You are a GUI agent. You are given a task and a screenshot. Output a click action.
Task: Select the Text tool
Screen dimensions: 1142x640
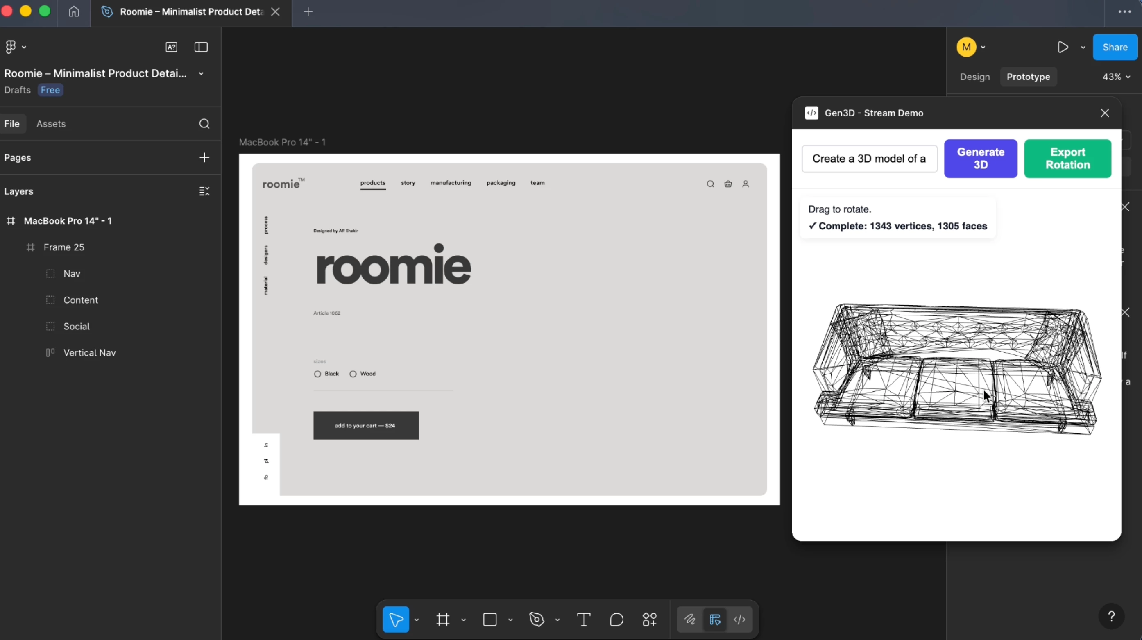pyautogui.click(x=583, y=620)
